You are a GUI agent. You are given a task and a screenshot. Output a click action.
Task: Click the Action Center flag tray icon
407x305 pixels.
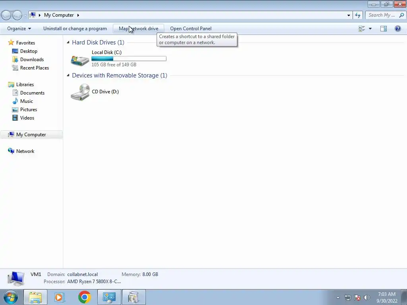(x=357, y=297)
